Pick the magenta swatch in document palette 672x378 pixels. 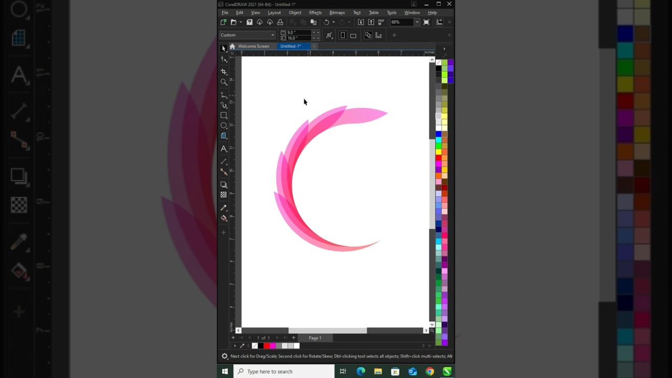(x=272, y=345)
